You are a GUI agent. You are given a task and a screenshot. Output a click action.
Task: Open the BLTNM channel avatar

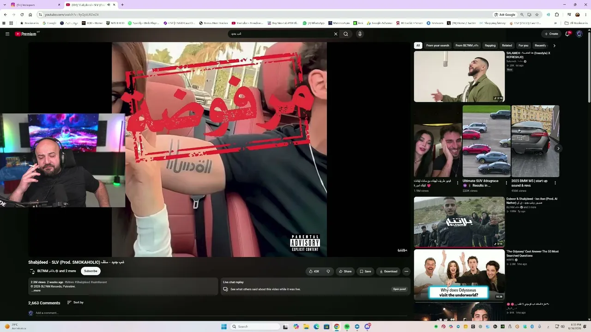pyautogui.click(x=32, y=271)
